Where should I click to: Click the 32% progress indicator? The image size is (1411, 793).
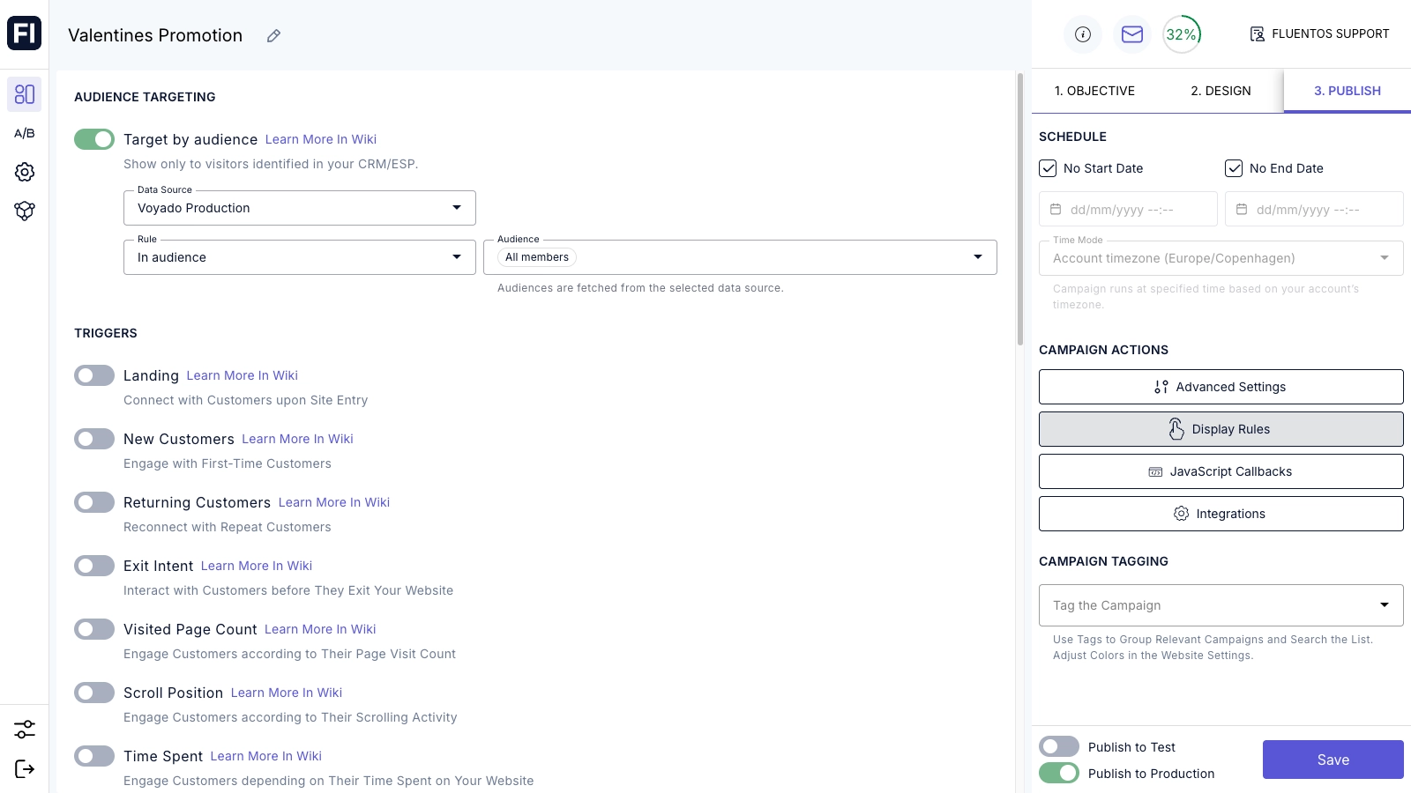click(1182, 34)
